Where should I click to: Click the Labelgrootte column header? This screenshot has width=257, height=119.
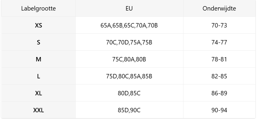38,8
